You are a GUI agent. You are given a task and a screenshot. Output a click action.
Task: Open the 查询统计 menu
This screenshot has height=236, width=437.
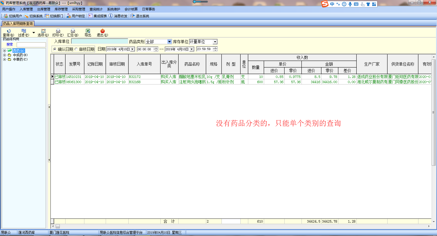(x=96, y=9)
